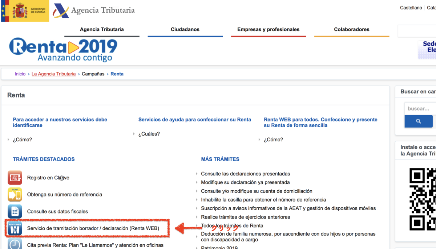Switch language to Castellano
The image size is (436, 249).
(x=411, y=8)
